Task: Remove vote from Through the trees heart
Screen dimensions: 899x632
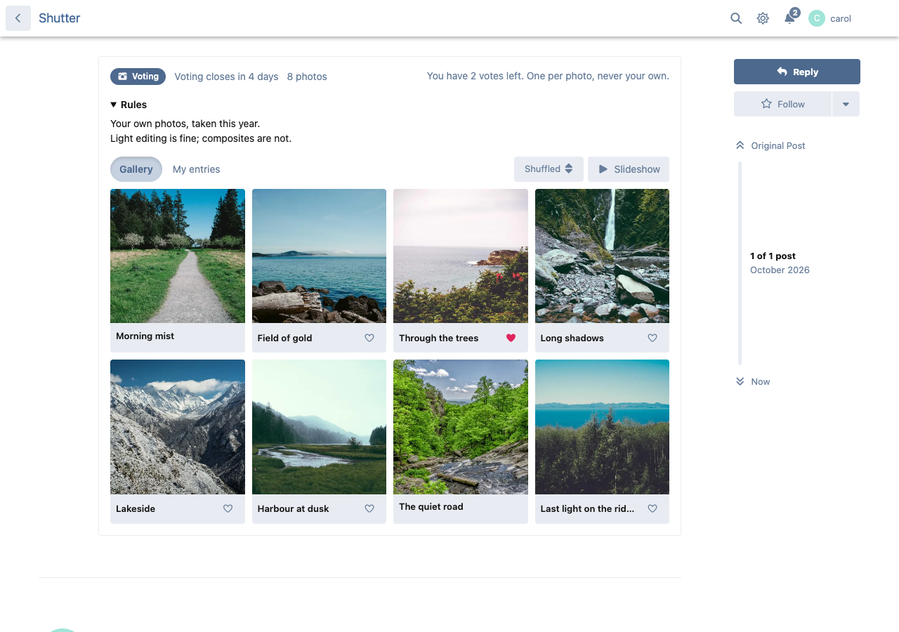Action: point(511,338)
